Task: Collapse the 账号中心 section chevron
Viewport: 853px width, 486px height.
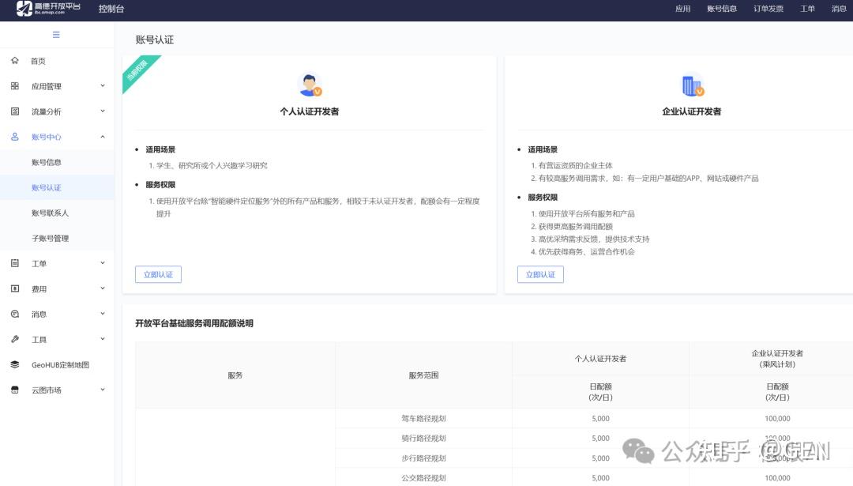Action: [102, 136]
